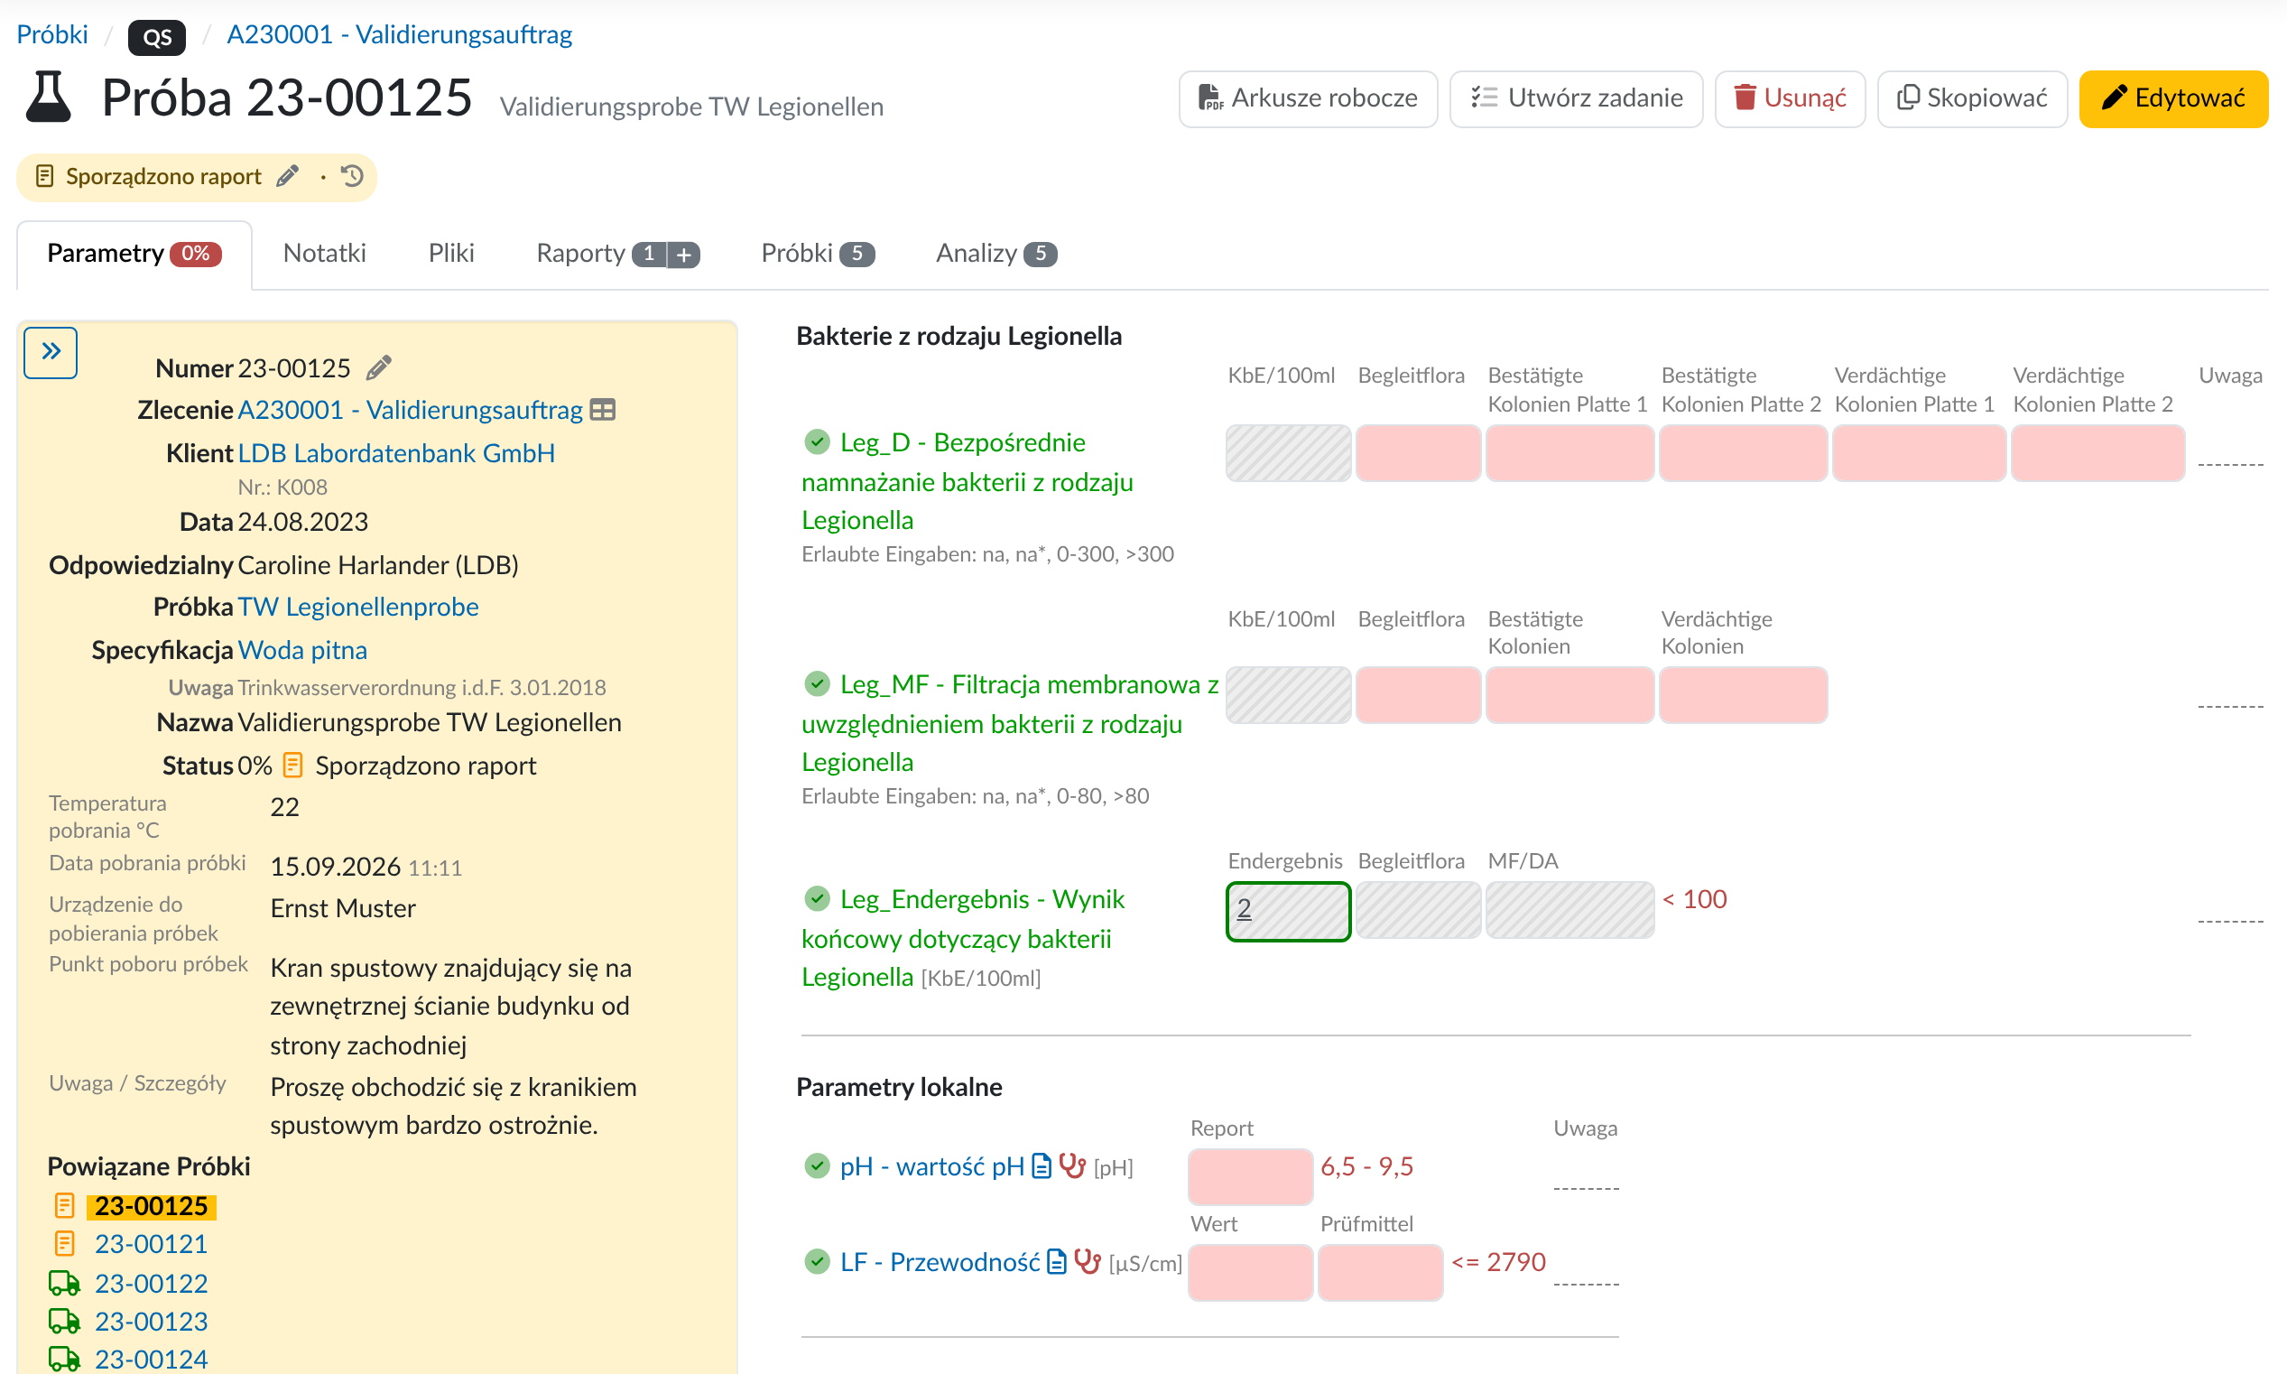2287x1374 pixels.
Task: Switch to the Analizy tab
Action: [x=995, y=254]
